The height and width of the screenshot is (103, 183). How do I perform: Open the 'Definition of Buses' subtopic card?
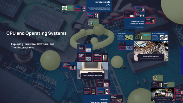pos(129,15)
